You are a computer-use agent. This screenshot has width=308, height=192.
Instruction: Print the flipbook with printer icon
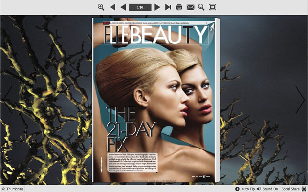pos(179,7)
